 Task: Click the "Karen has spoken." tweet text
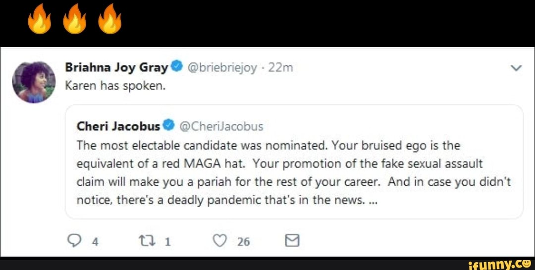(x=115, y=86)
